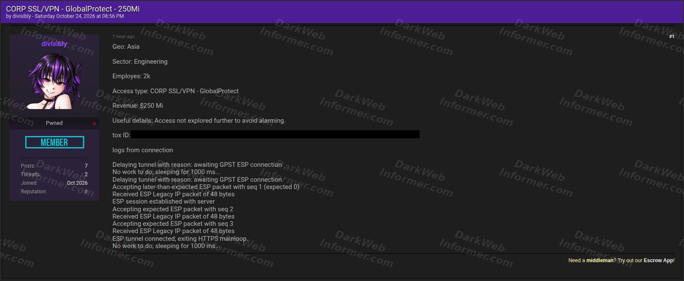Click the red offline status dot beside Pwned
This screenshot has width=684, height=281.
click(x=94, y=124)
